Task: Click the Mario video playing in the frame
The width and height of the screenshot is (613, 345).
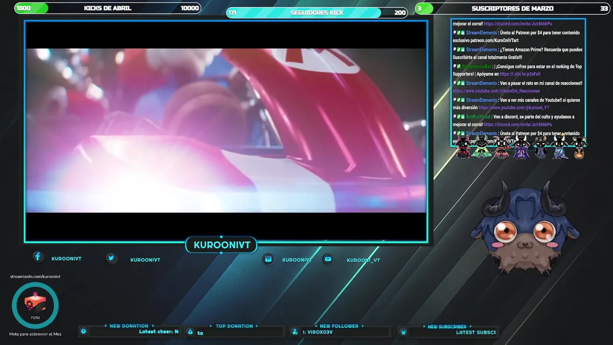Action: pos(226,130)
